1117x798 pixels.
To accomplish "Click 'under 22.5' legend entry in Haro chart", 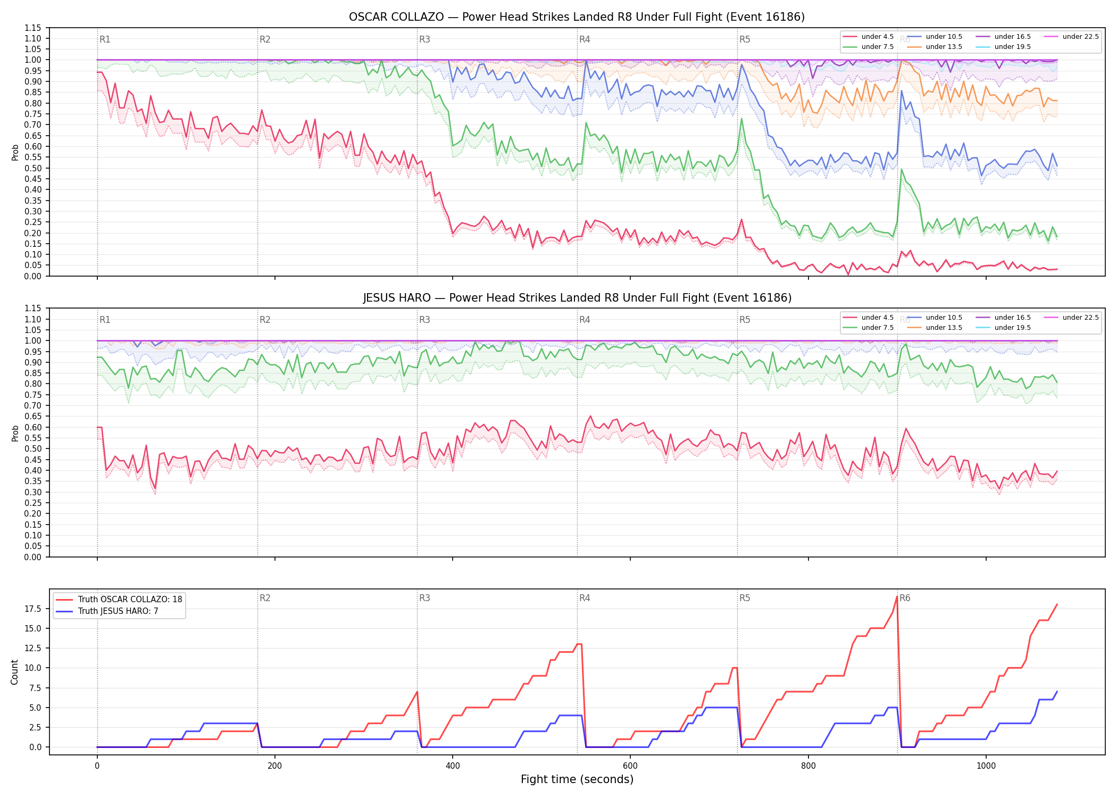I will tap(1071, 318).
